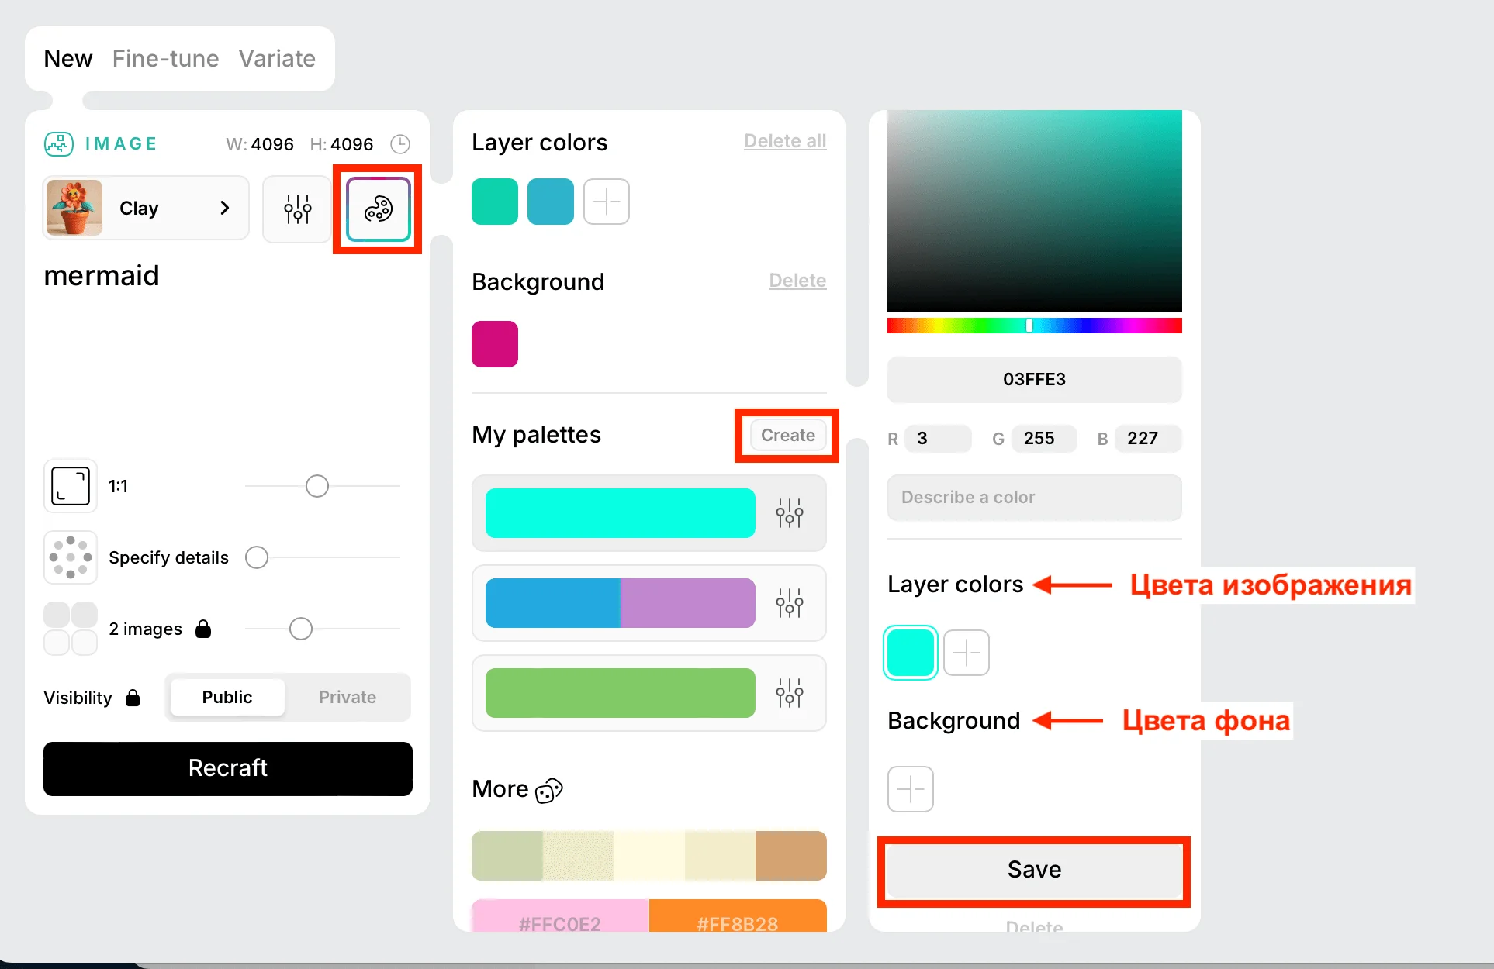Switch to the Fine-tune tab
The height and width of the screenshot is (969, 1494).
pyautogui.click(x=165, y=59)
